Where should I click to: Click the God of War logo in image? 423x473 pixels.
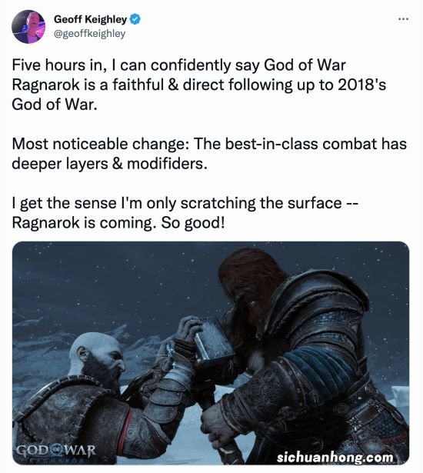56,451
